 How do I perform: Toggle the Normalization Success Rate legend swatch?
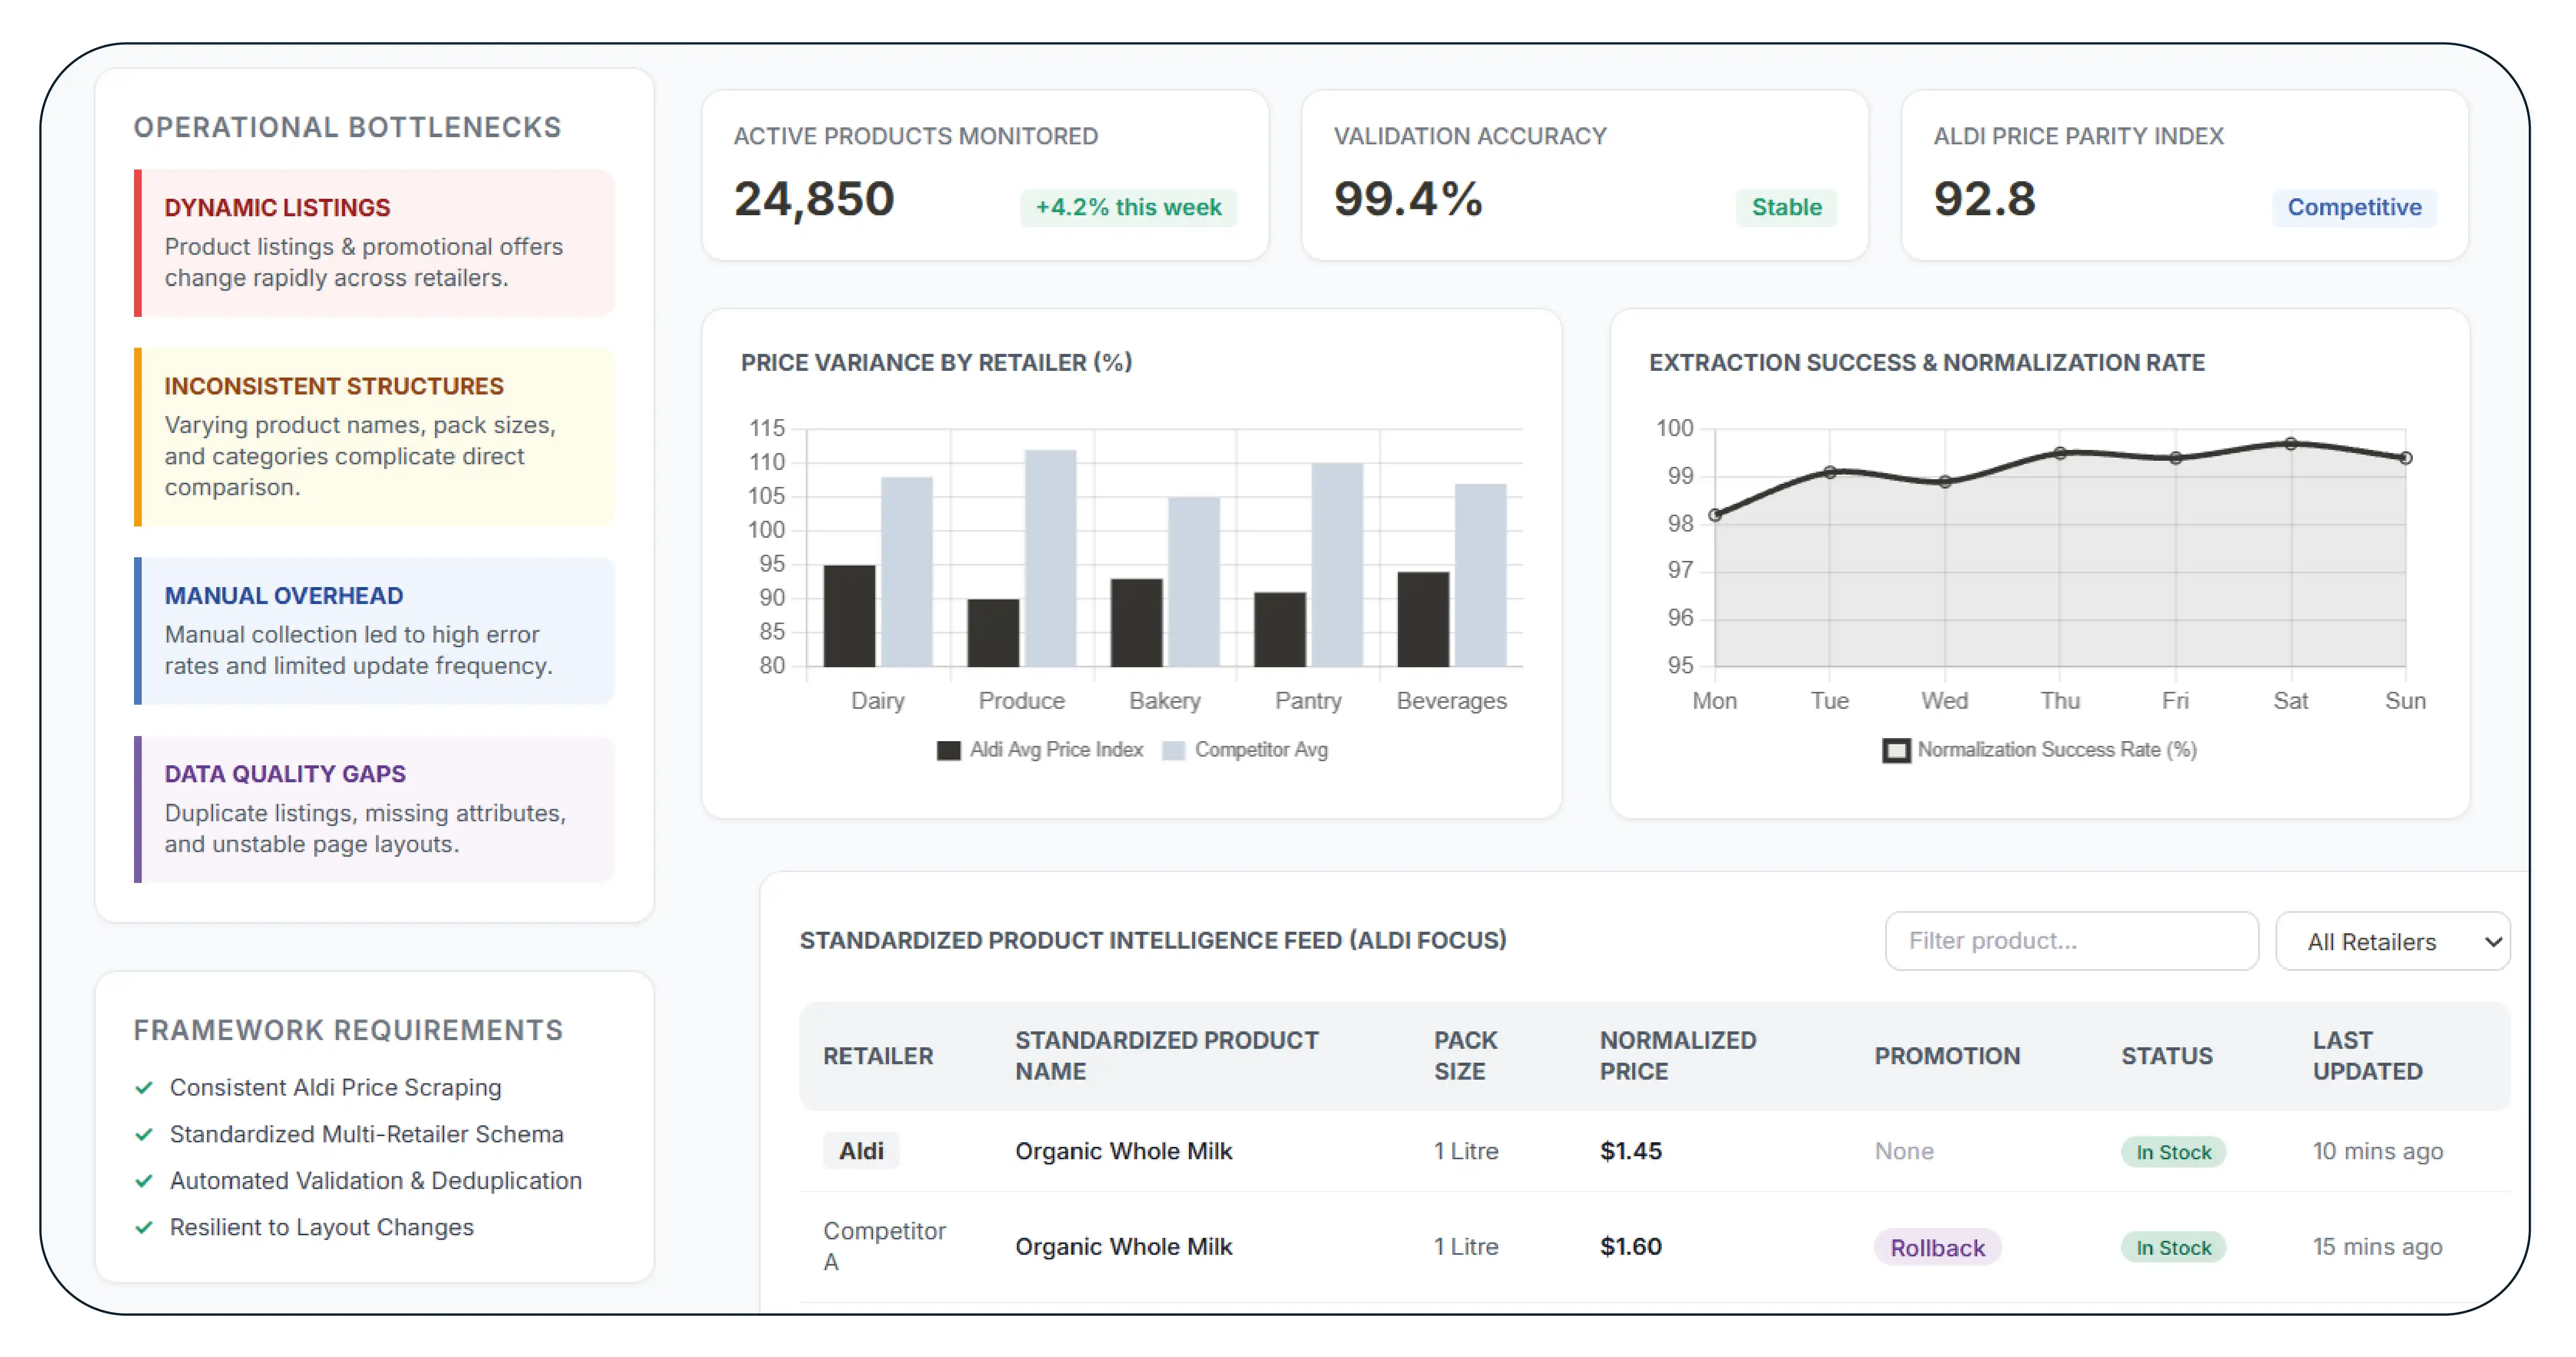point(1896,750)
